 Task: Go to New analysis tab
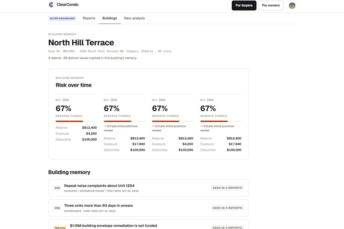[x=134, y=18]
